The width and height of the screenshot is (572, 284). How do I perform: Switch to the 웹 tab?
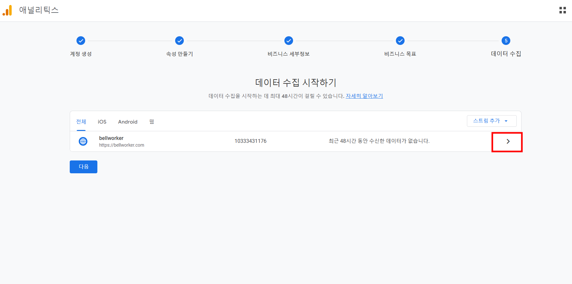tap(152, 122)
